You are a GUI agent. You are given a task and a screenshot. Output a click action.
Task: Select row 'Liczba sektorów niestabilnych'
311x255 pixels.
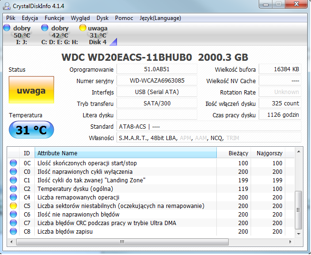pyautogui.click(x=151, y=206)
